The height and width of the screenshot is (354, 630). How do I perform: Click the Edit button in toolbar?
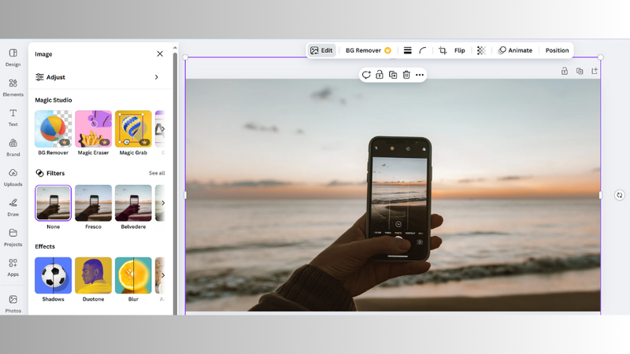(321, 50)
